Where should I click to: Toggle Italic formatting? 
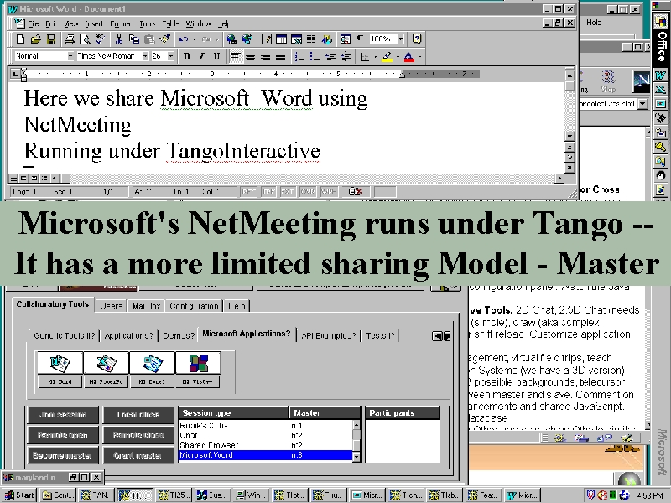pos(201,56)
